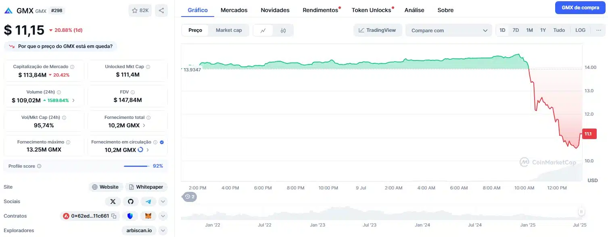This screenshot has width=608, height=237.
Task: Click the share icon next to watchlist
Action: (161, 10)
